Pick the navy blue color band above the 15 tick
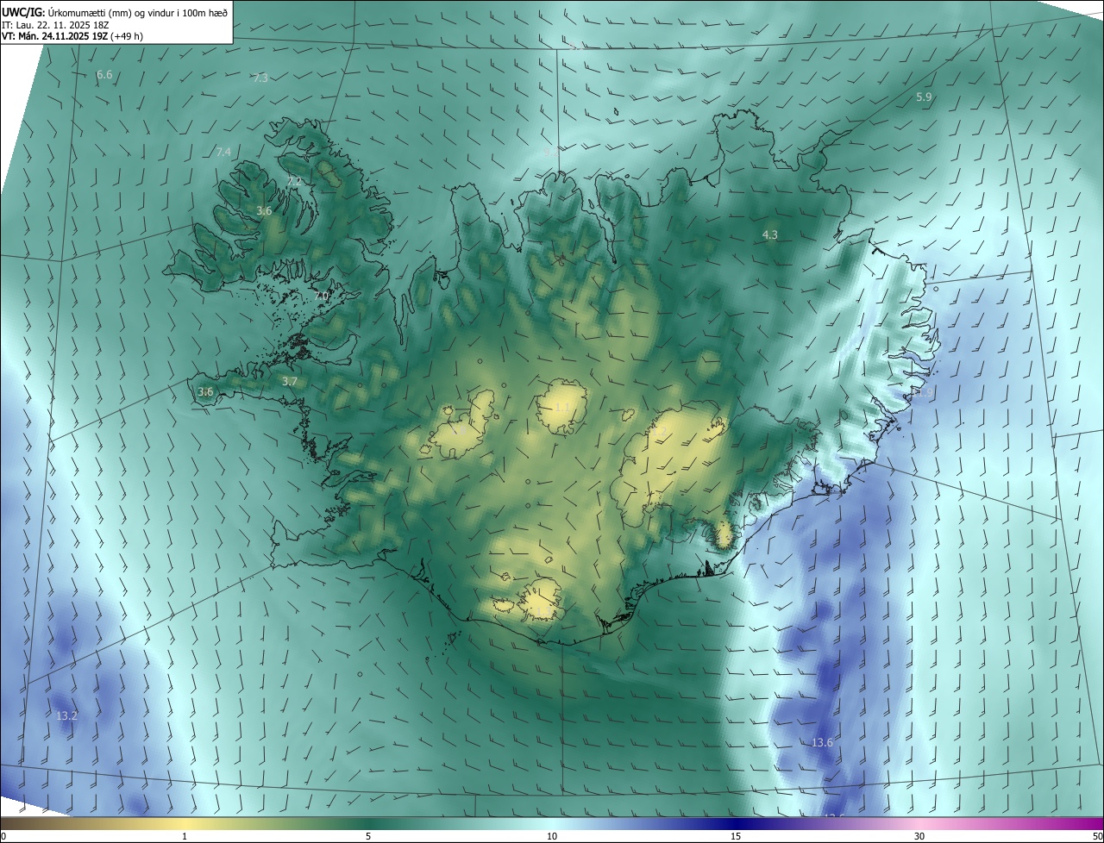The width and height of the screenshot is (1104, 843). coord(736,824)
